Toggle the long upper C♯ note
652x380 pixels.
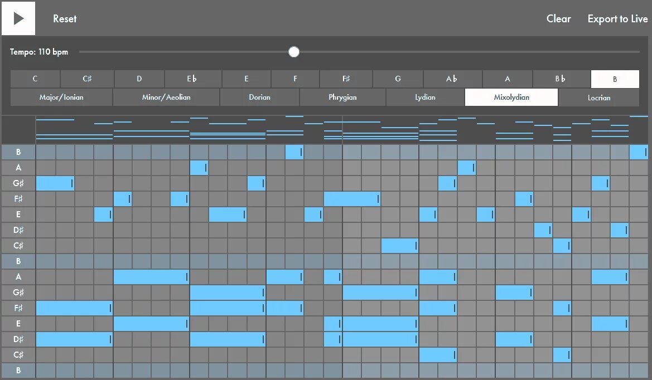pyautogui.click(x=399, y=246)
